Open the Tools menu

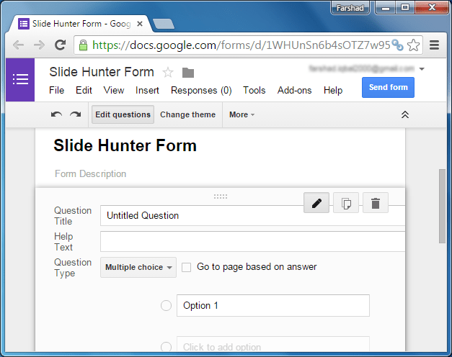tap(254, 91)
